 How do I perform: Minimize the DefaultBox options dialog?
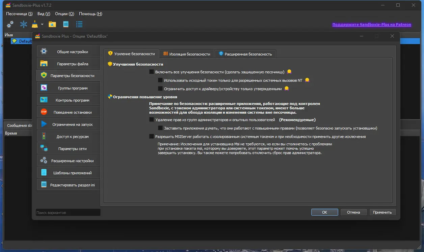[x=362, y=36]
